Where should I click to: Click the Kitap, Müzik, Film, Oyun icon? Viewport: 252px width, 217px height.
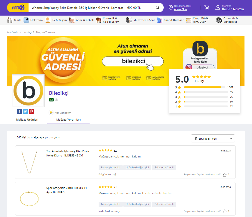click(188, 20)
